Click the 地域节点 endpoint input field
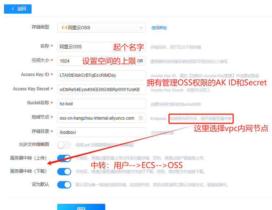This screenshot has height=210, width=272. (x=102, y=118)
